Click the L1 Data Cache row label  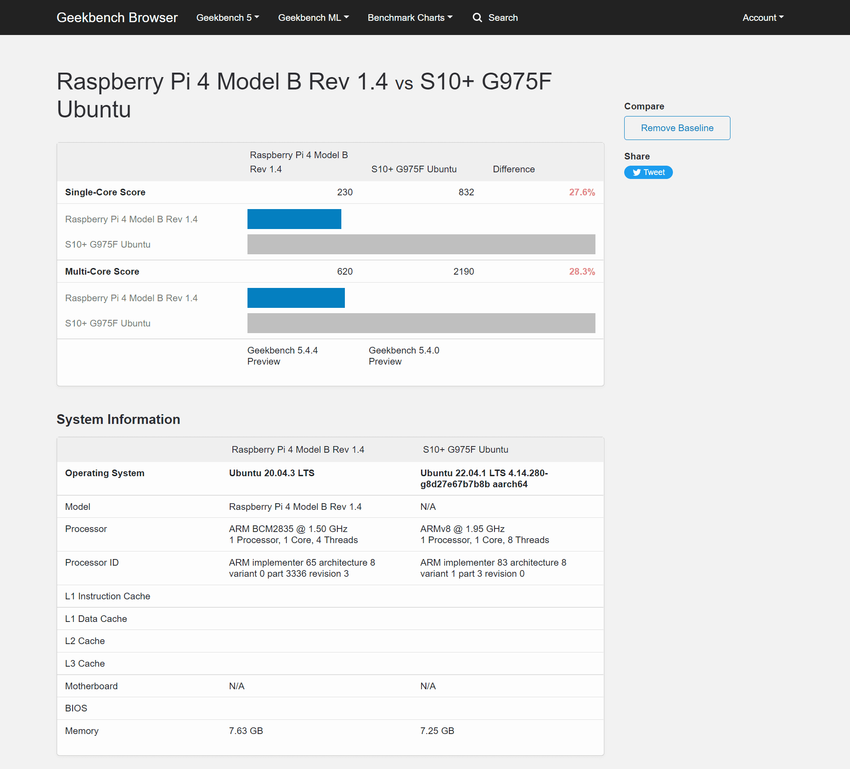(96, 619)
